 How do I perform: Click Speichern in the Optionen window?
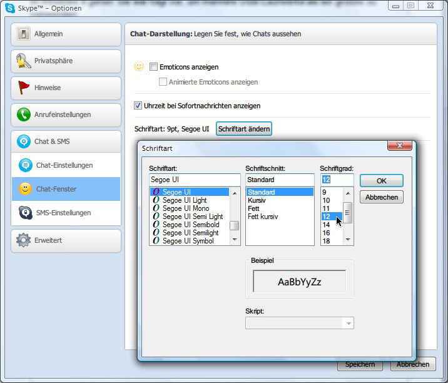click(x=360, y=364)
